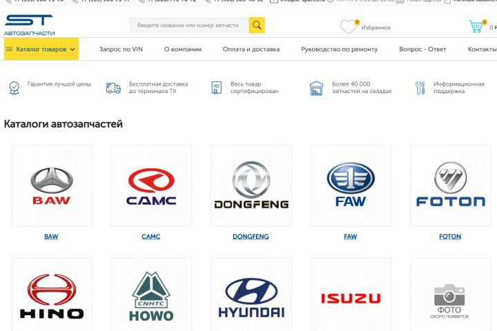The image size is (497, 331).
Task: Open Руководство по ремонту
Action: click(339, 49)
